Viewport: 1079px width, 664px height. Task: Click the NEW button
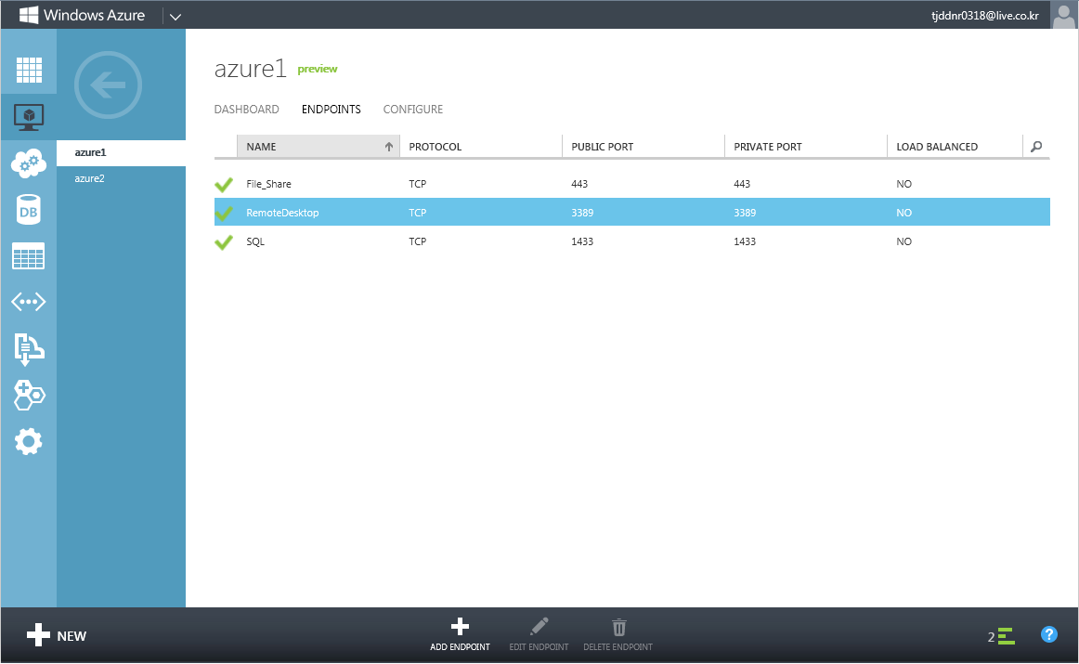(x=57, y=636)
